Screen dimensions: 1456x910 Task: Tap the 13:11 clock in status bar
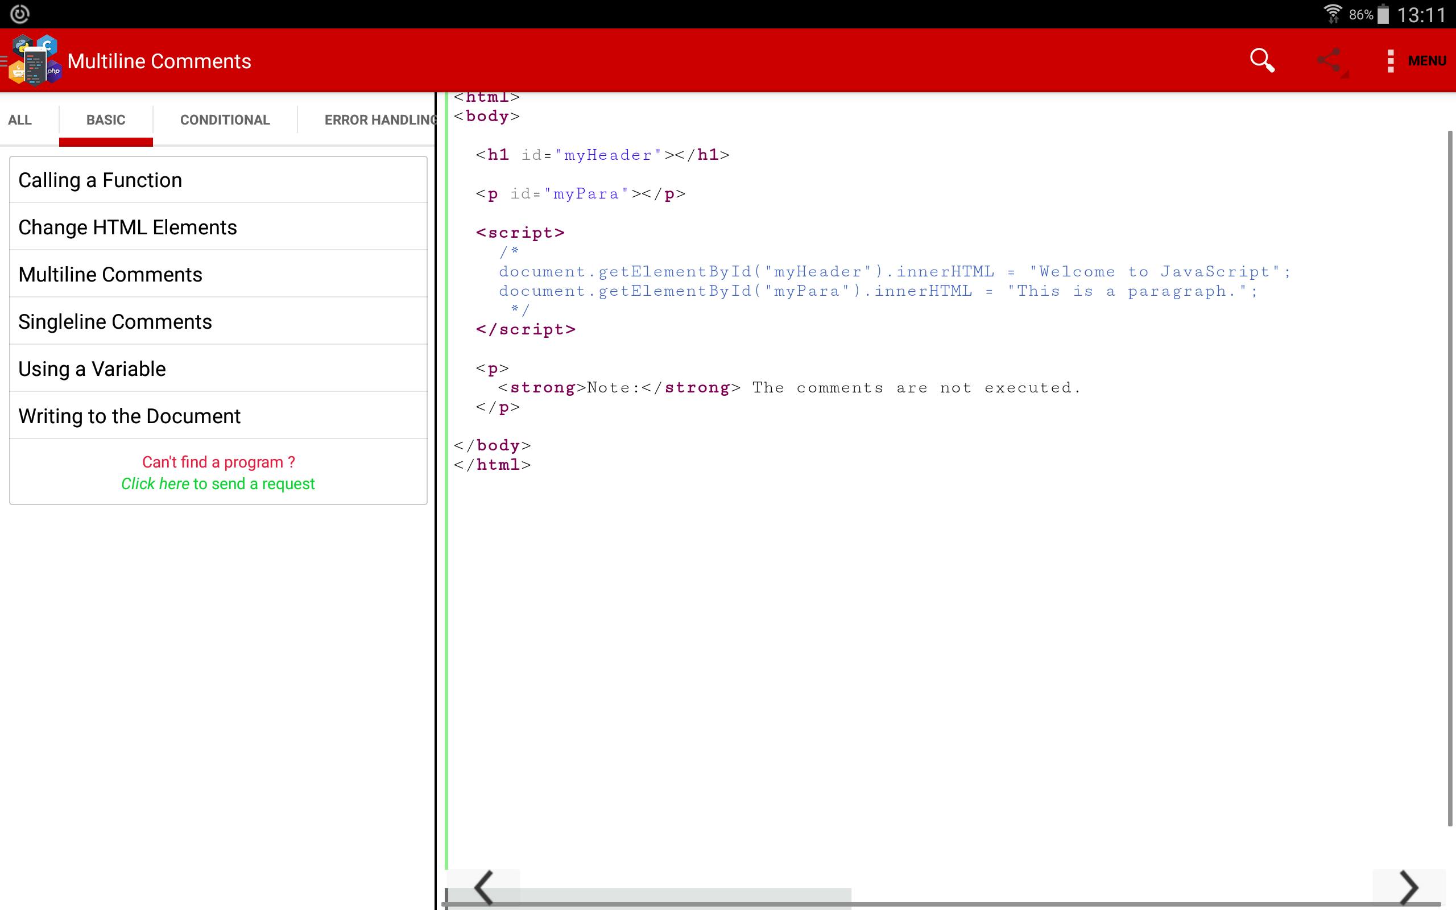pos(1421,14)
